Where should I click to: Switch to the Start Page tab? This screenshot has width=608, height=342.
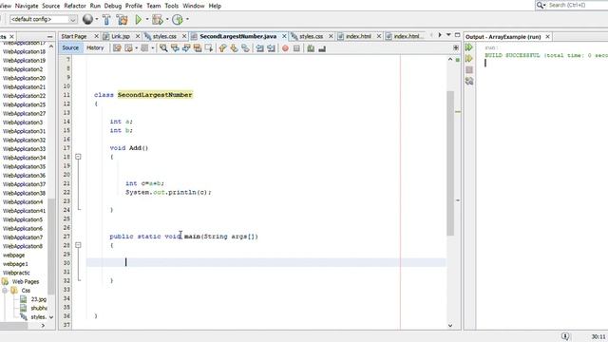click(x=74, y=36)
